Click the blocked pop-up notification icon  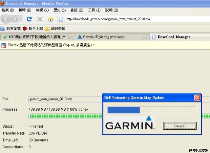(4, 45)
